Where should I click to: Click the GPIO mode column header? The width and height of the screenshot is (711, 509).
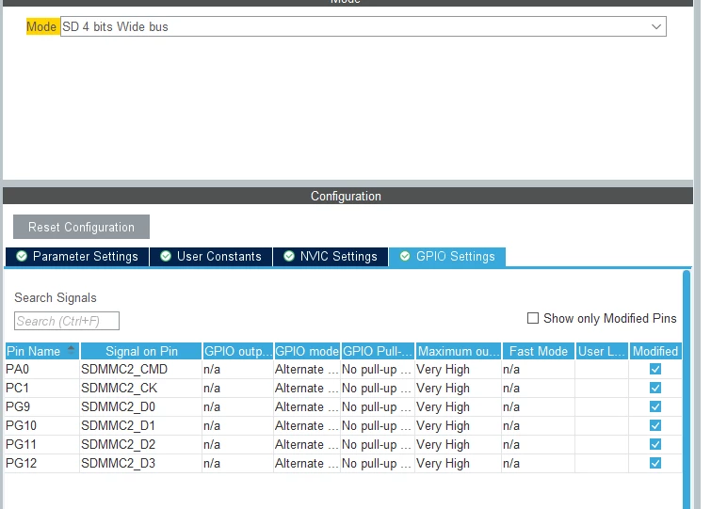click(307, 351)
